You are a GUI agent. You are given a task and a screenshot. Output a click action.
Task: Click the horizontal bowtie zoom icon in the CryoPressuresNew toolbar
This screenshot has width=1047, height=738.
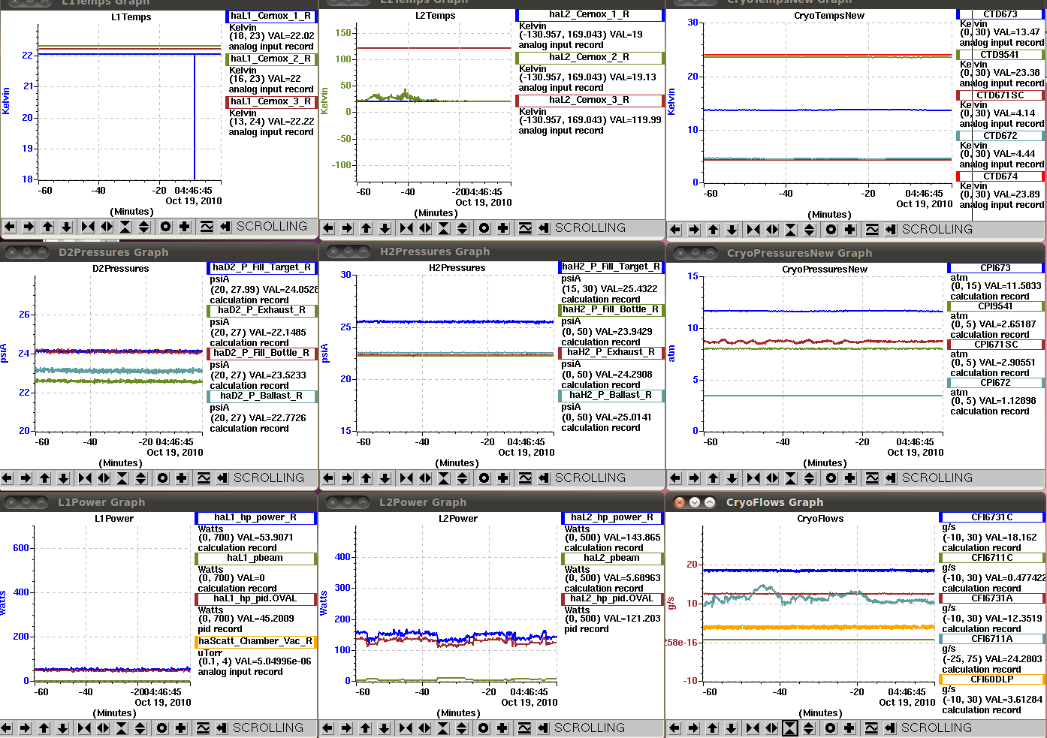tap(753, 478)
